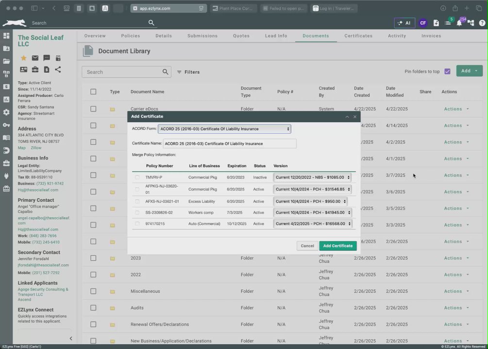The width and height of the screenshot is (488, 349).
Task: Click the favorite star icon for applicant
Action: (x=24, y=58)
